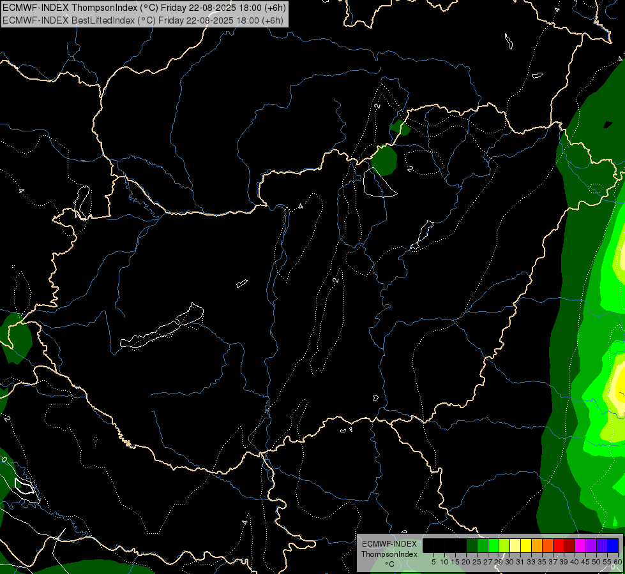Pick the pure yellow 31–33 legend swatch
This screenshot has height=574, width=625.
click(526, 545)
